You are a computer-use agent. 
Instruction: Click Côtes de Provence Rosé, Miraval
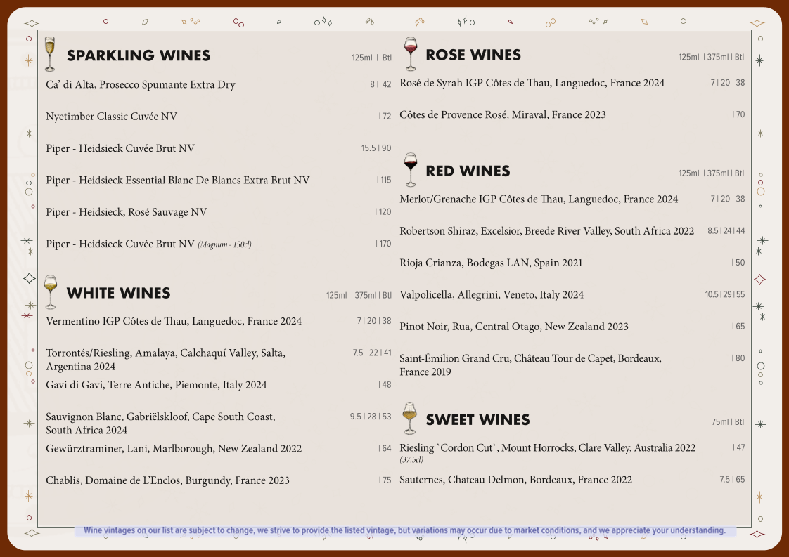click(x=503, y=114)
